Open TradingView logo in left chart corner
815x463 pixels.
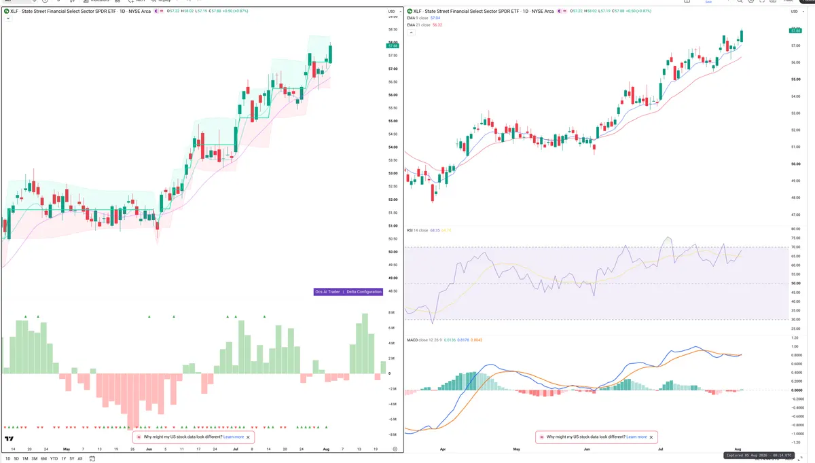point(10,439)
